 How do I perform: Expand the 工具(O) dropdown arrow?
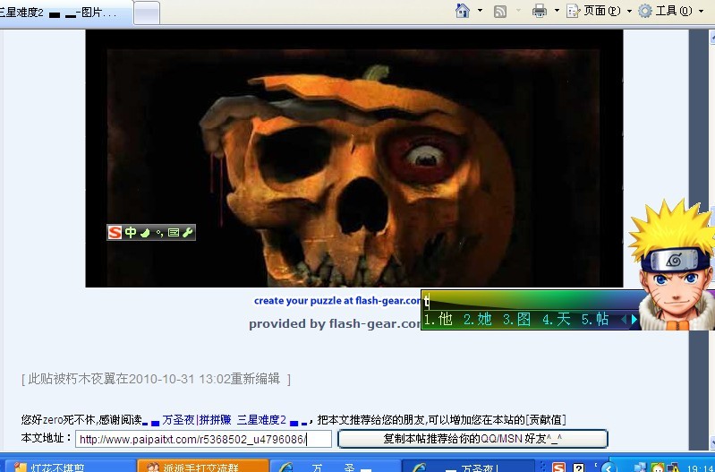pyautogui.click(x=701, y=11)
